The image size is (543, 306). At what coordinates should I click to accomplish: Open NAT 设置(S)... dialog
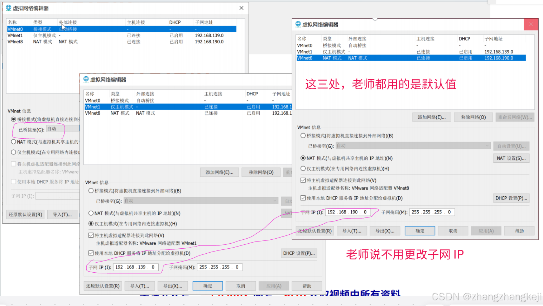coord(511,158)
